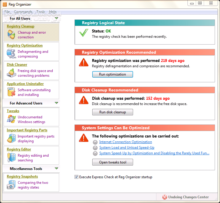Image resolution: width=220 pixels, height=203 pixels.
Task: Click the Registry Editor icon
Action: 11,158
